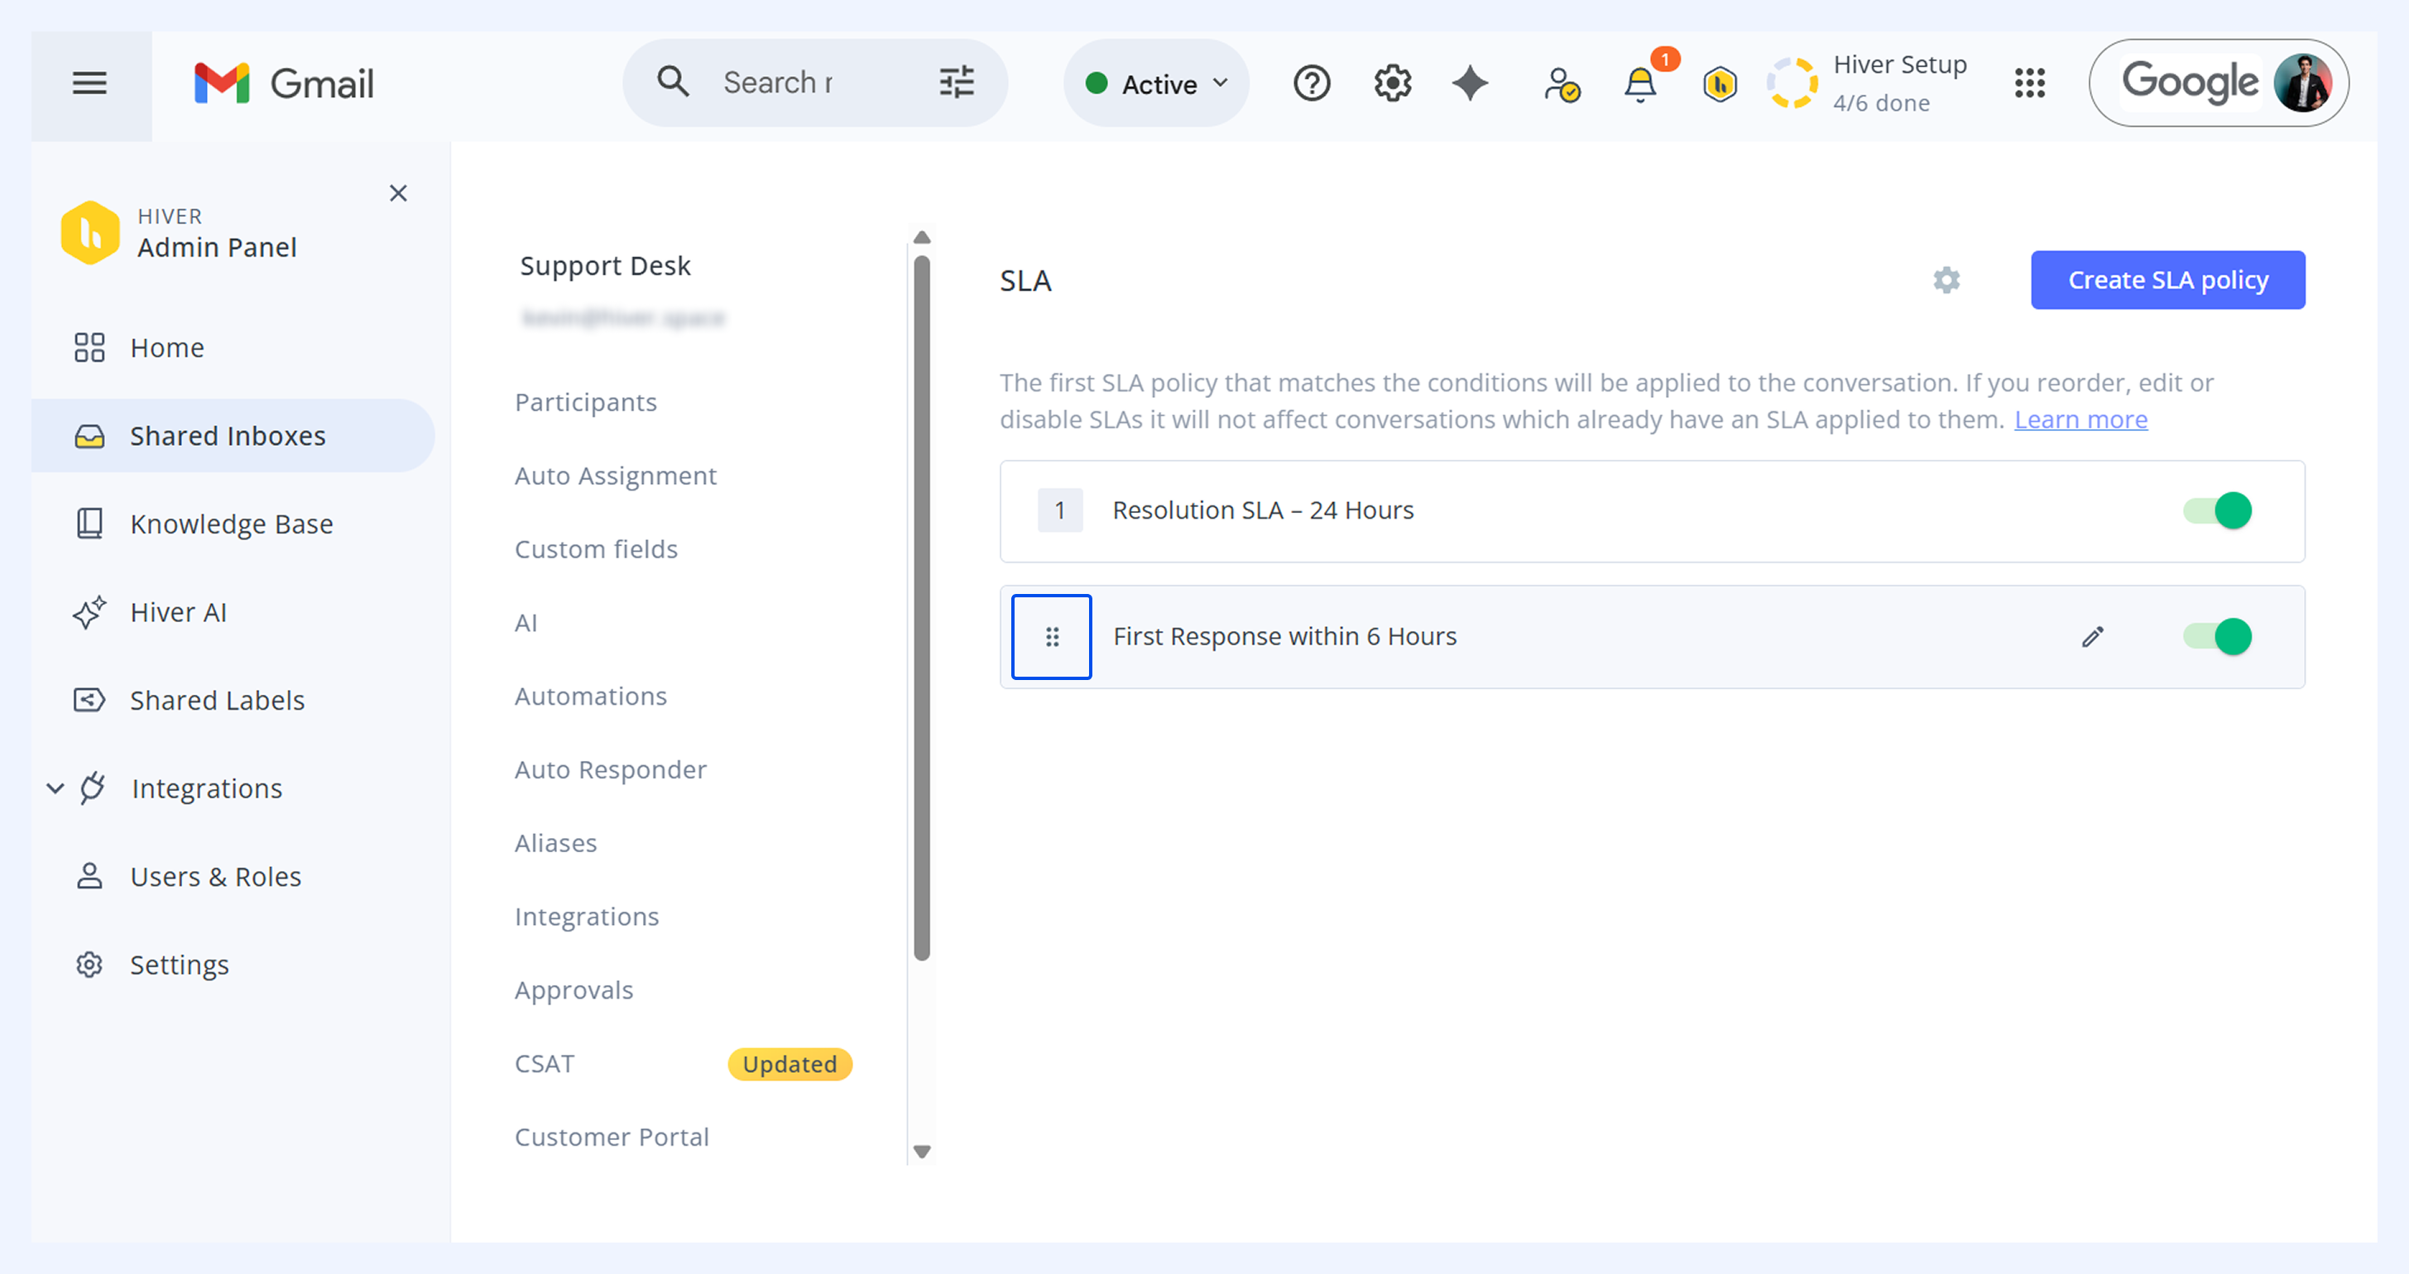This screenshot has height=1274, width=2409.
Task: Open Custom fields settings
Action: point(596,548)
